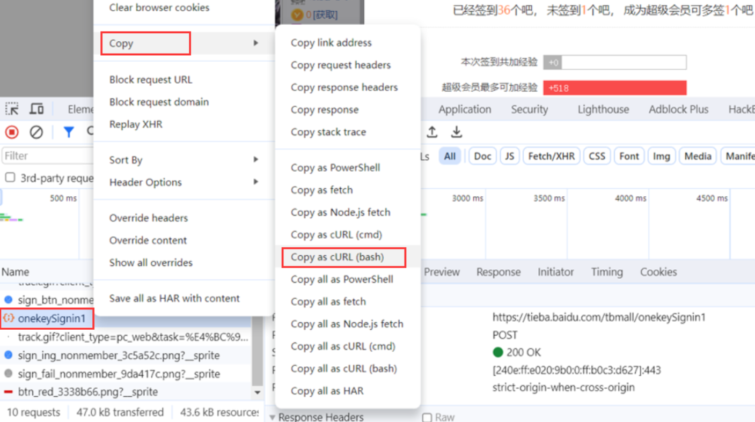
Task: Clear the network log
Action: pyautogui.click(x=36, y=132)
